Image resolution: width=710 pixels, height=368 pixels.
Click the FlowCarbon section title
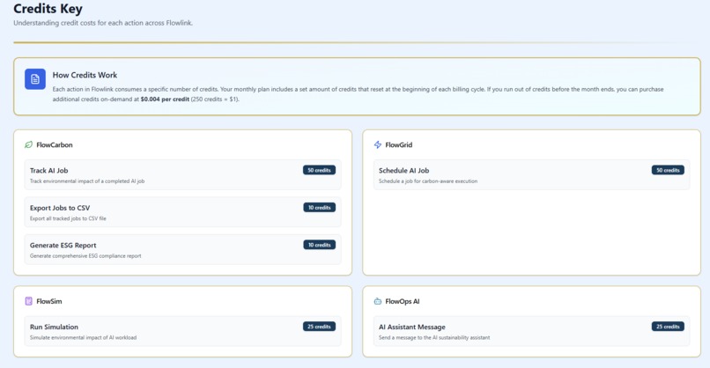[55, 145]
